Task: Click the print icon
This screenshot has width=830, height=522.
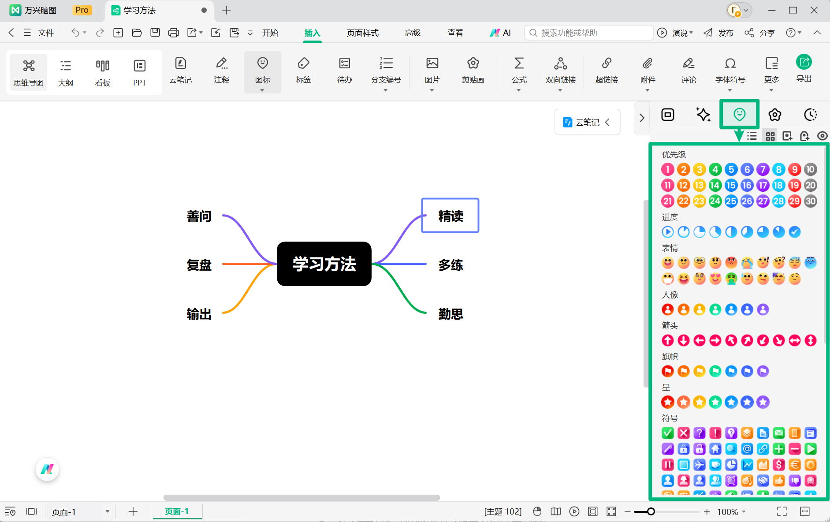Action: click(174, 33)
